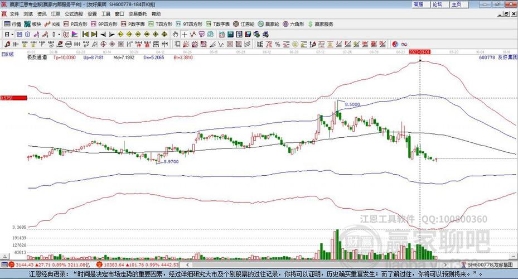Click the first yellow diamond zoom icon

point(120,34)
